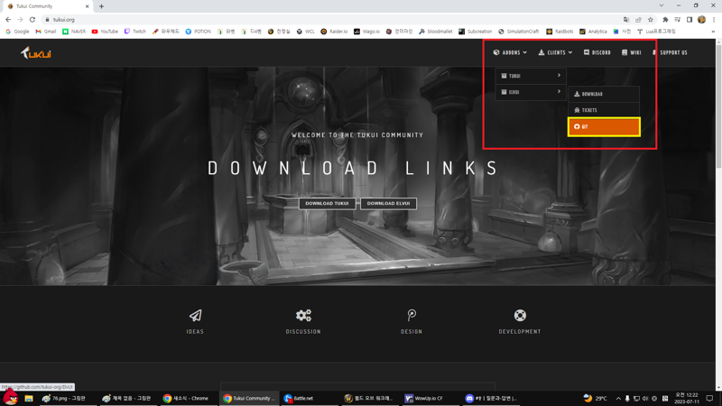Open File Explorer from the taskbar

pos(29,398)
